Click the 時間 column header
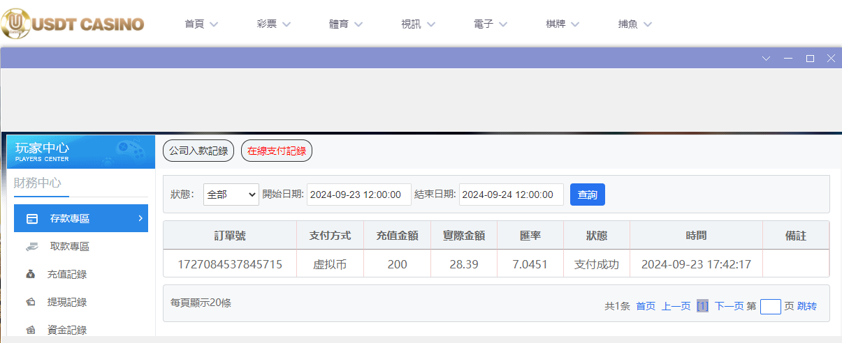Viewport: 842px width, 343px height. point(696,236)
